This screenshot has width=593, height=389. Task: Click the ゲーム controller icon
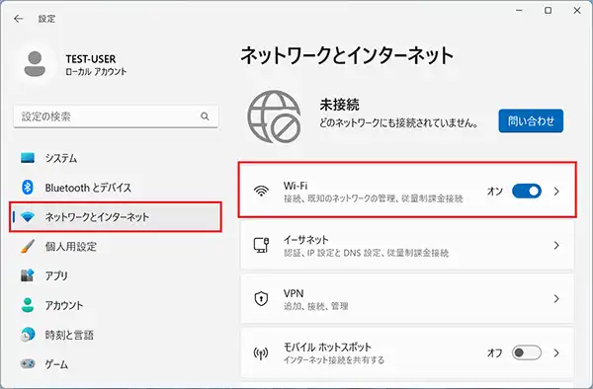[x=28, y=363]
